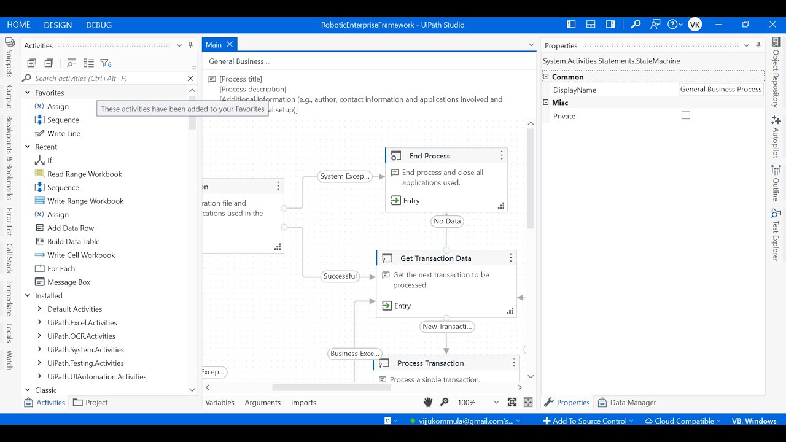This screenshot has height=442, width=786.
Task: Collapse the Installed section
Action: [x=28, y=295]
